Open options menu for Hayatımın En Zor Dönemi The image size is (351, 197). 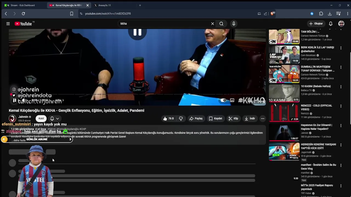[341, 126]
